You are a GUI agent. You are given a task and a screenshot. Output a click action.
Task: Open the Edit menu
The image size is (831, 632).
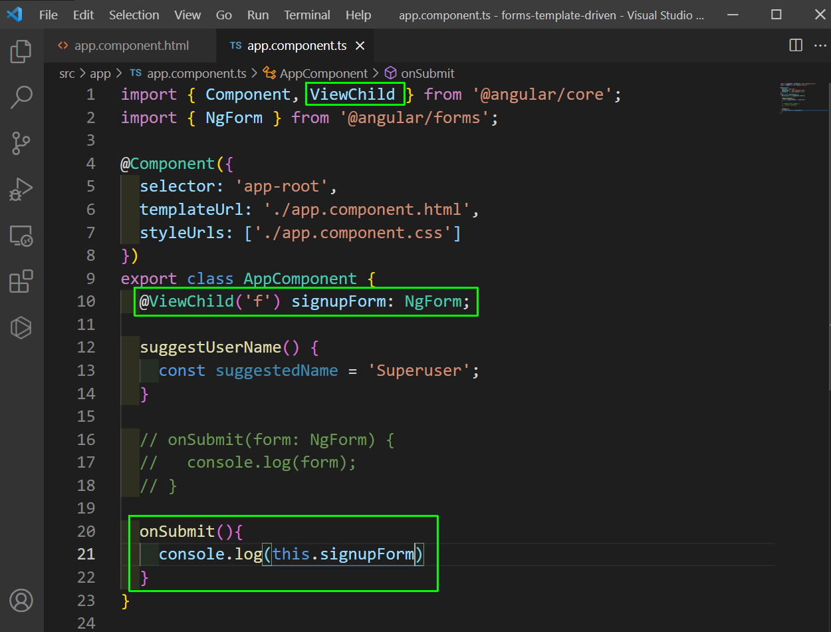point(83,15)
